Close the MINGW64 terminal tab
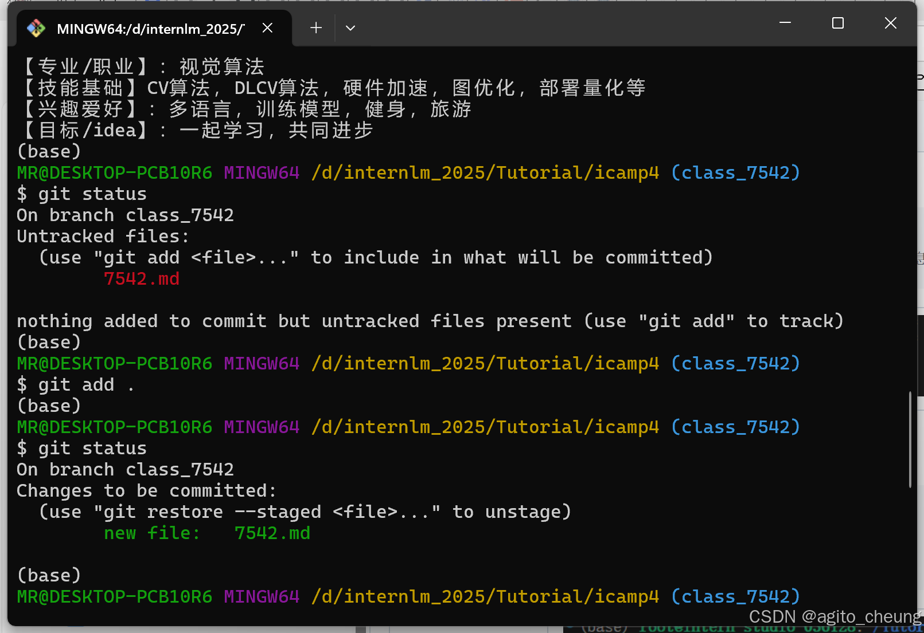This screenshot has width=924, height=633. tap(267, 27)
